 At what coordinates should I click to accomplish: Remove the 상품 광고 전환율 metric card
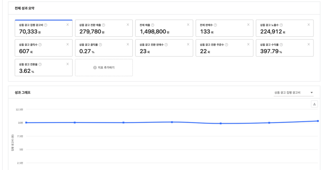(67, 64)
